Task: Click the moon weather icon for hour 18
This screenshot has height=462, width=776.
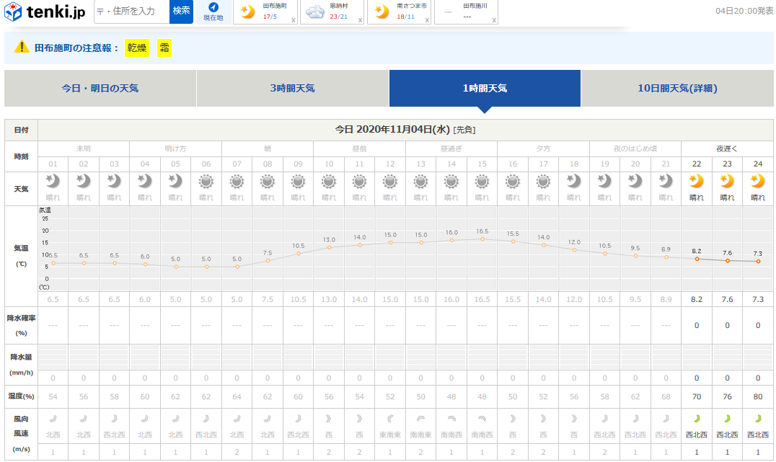Action: pos(574,182)
